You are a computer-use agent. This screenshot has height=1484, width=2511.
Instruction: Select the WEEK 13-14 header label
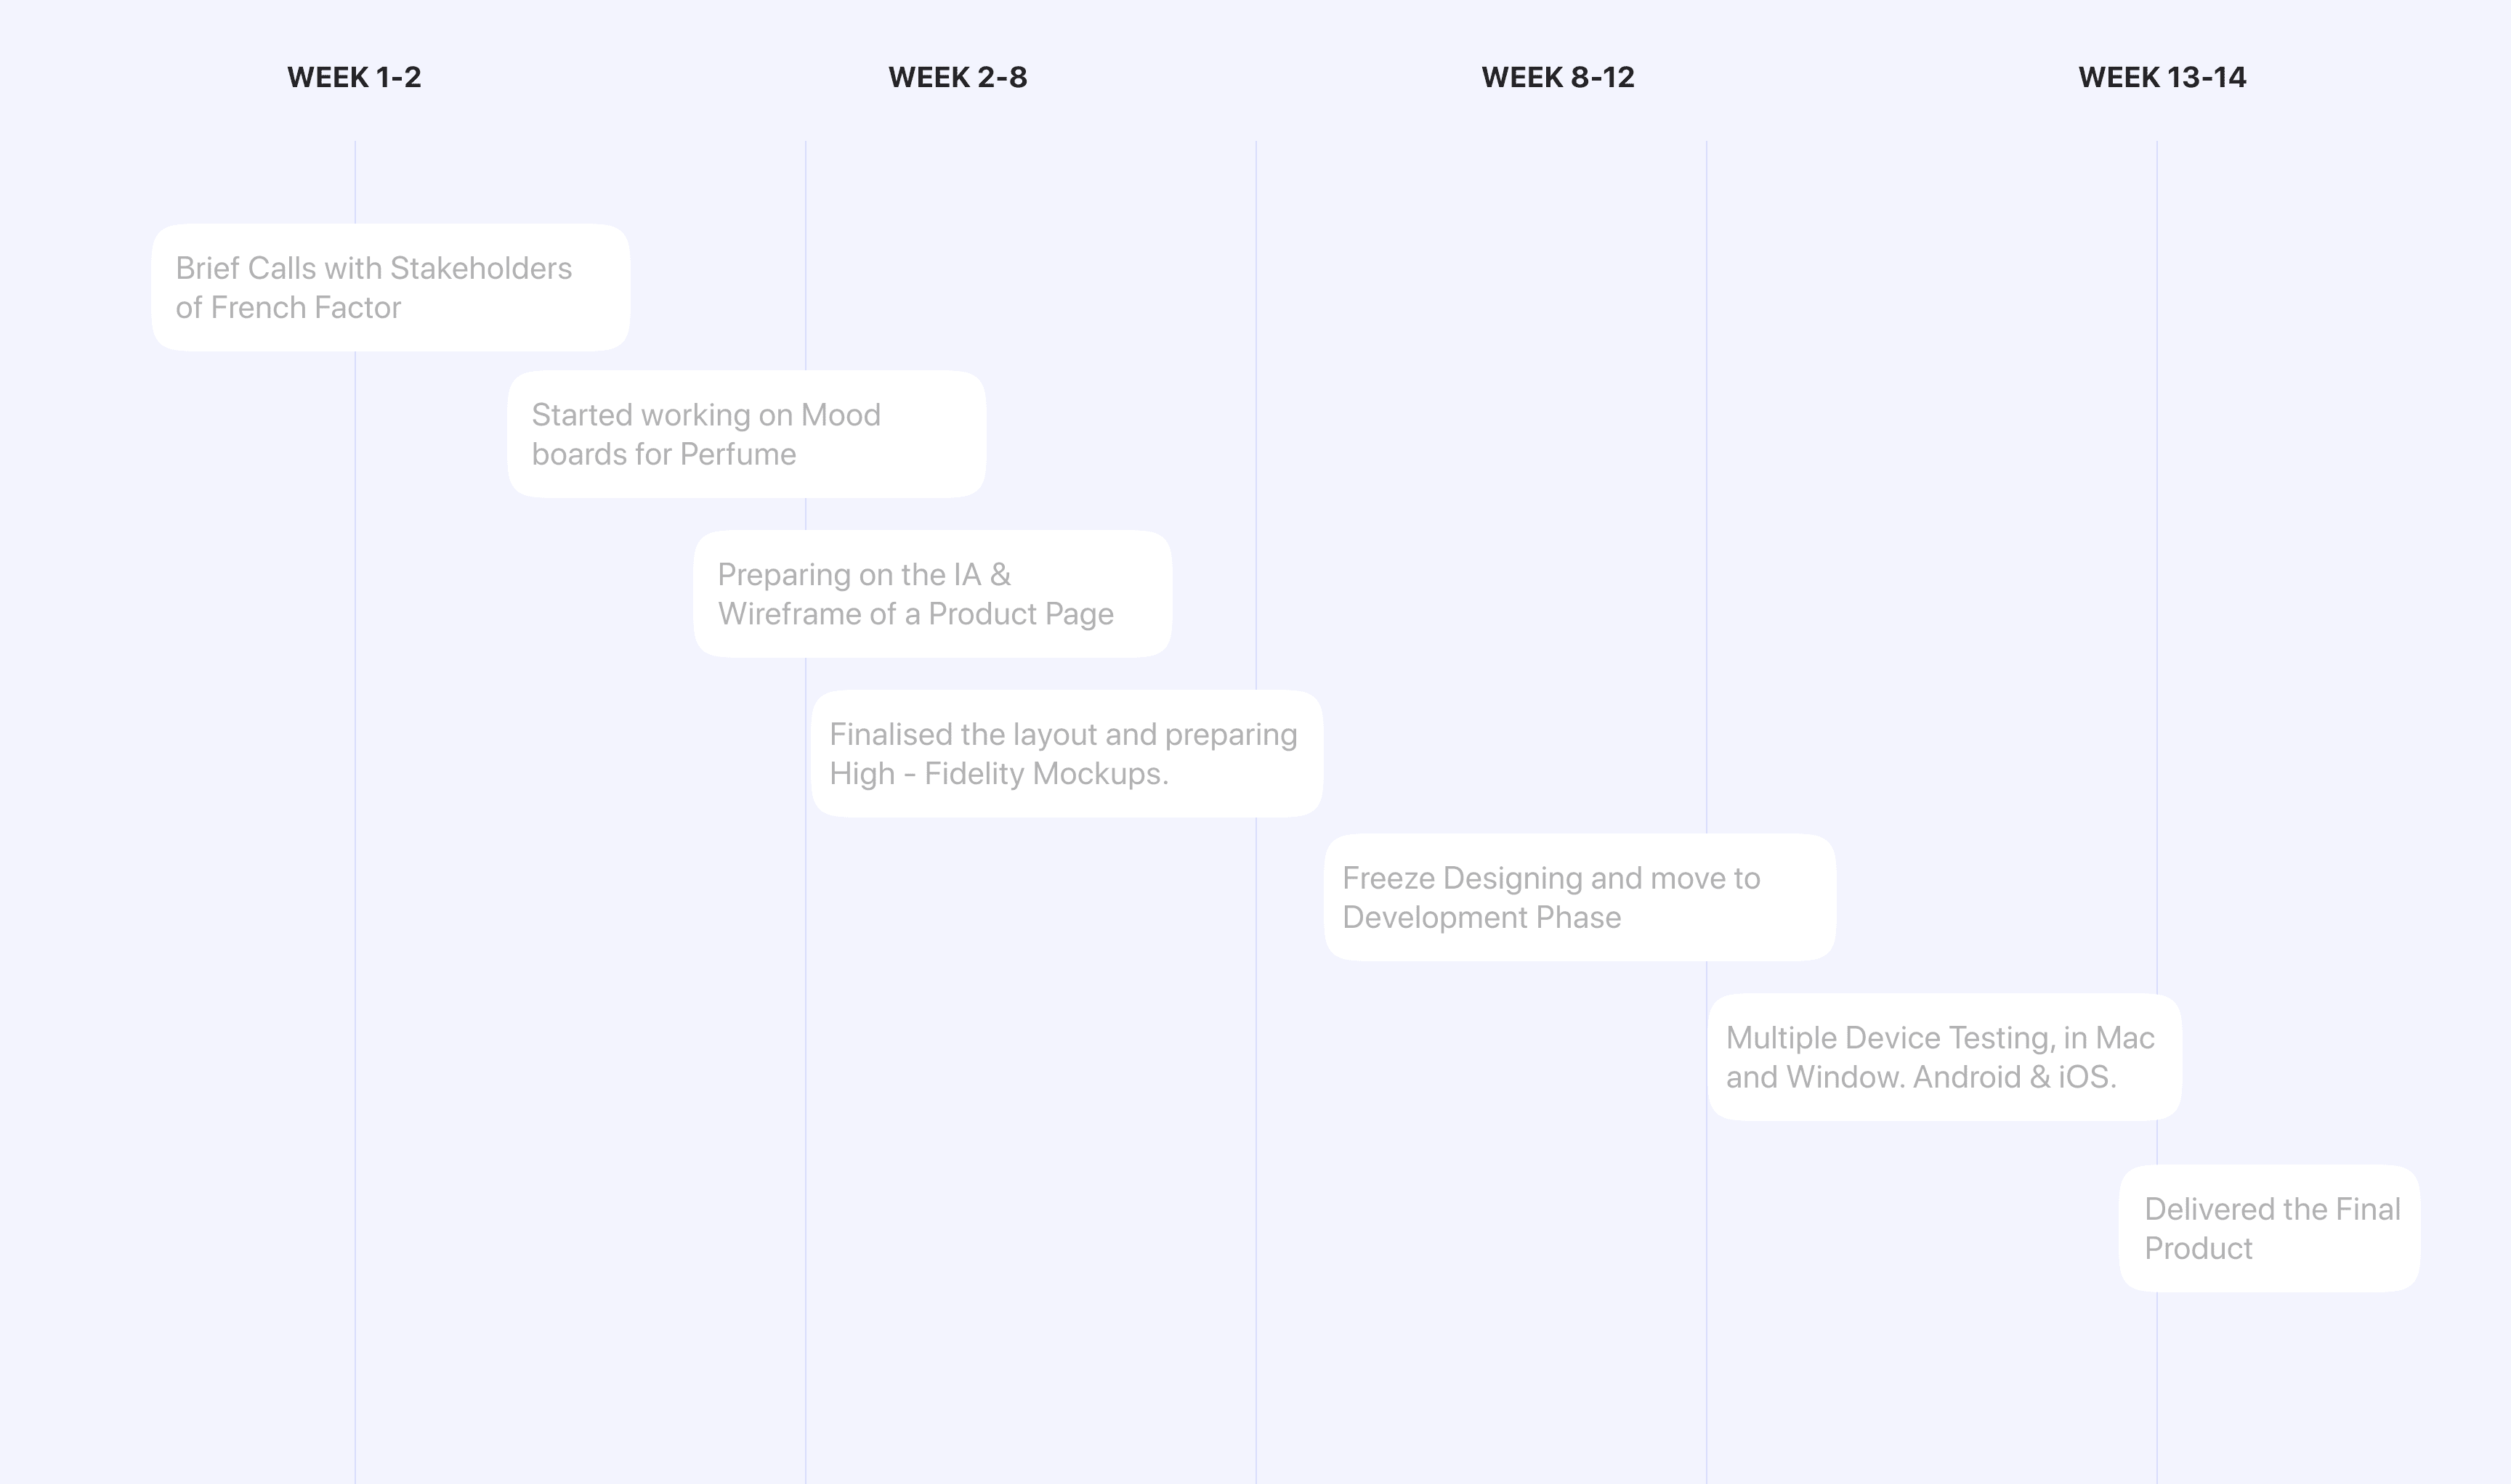point(2162,77)
